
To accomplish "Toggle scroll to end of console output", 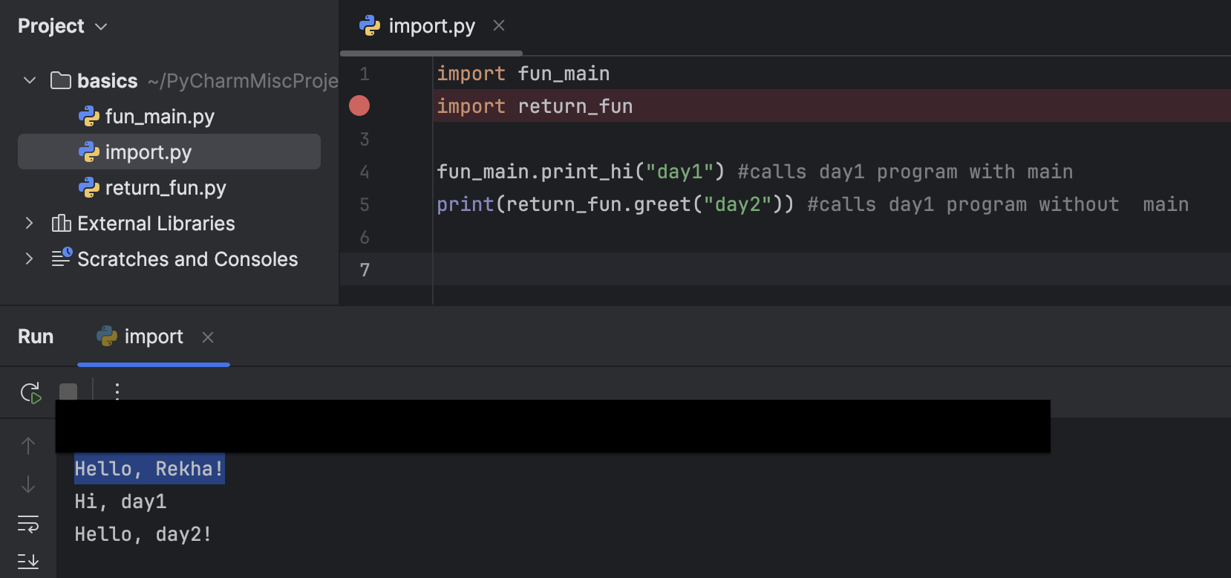I will point(28,561).
